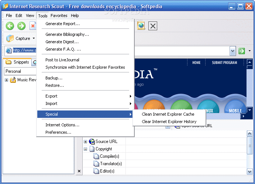Choose Internet Options... menu item
Screen dimensions: 255x184
(86, 125)
